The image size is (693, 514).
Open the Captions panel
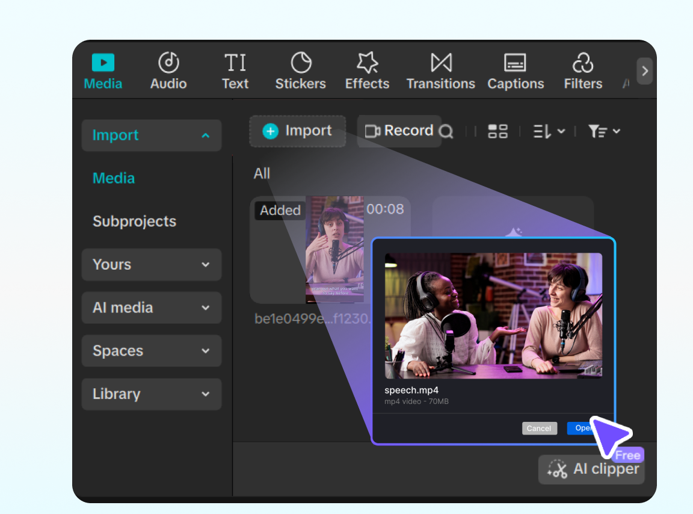point(516,70)
